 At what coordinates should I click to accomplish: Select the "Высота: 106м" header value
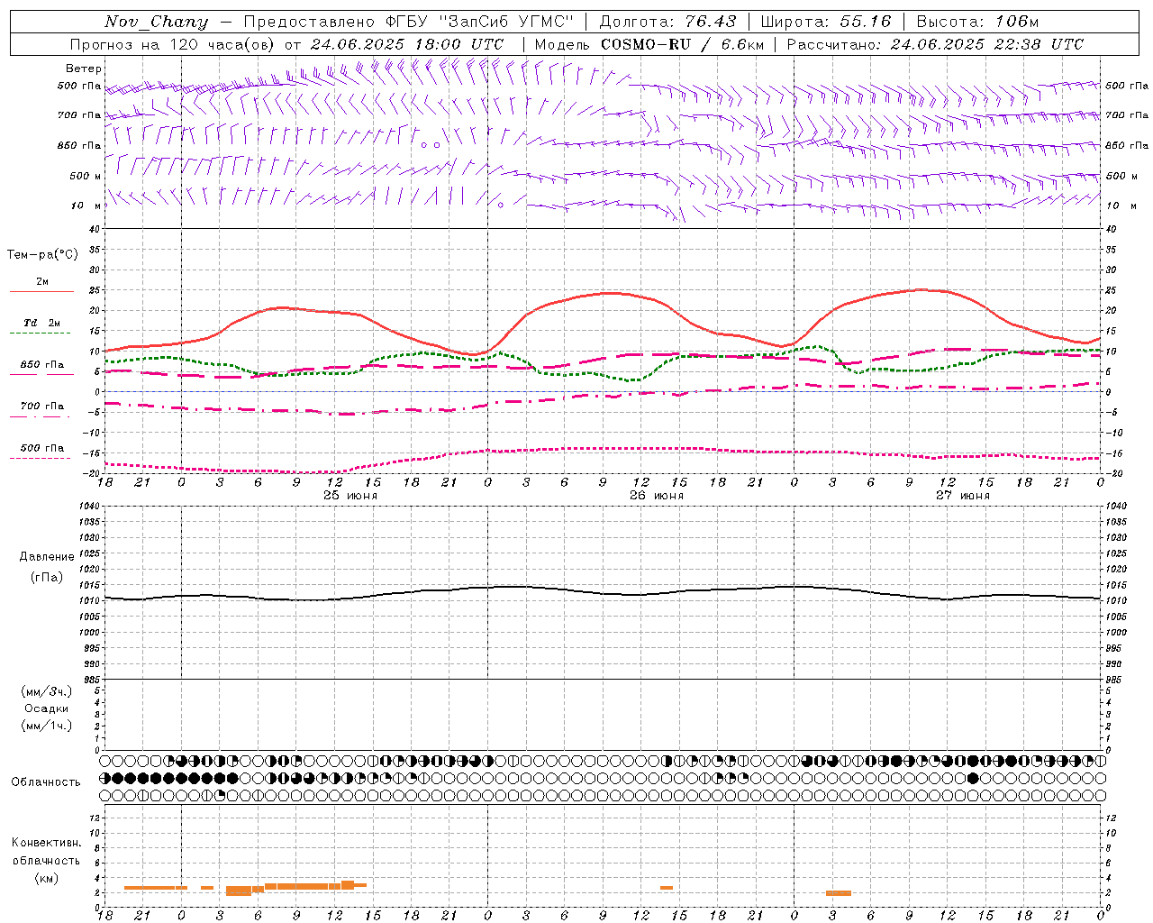click(977, 22)
